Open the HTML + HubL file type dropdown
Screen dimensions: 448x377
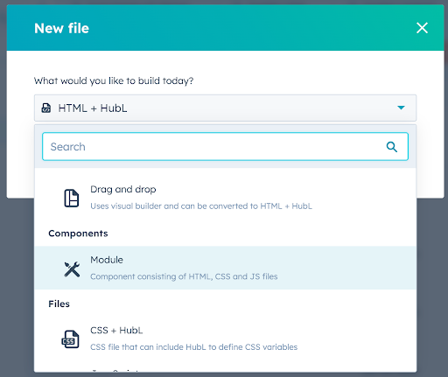click(225, 108)
